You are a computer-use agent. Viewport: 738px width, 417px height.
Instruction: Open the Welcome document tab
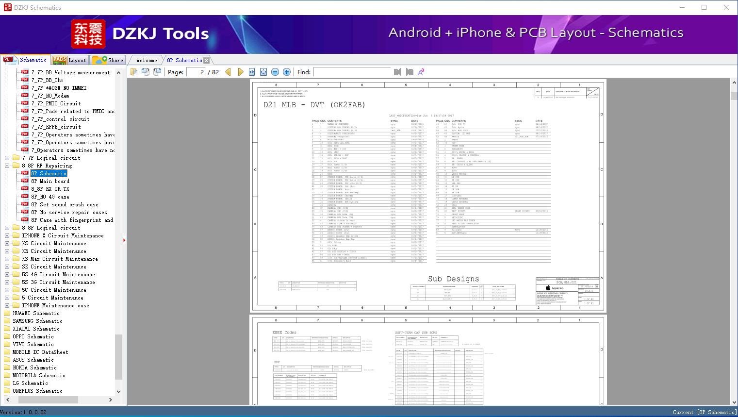(147, 60)
